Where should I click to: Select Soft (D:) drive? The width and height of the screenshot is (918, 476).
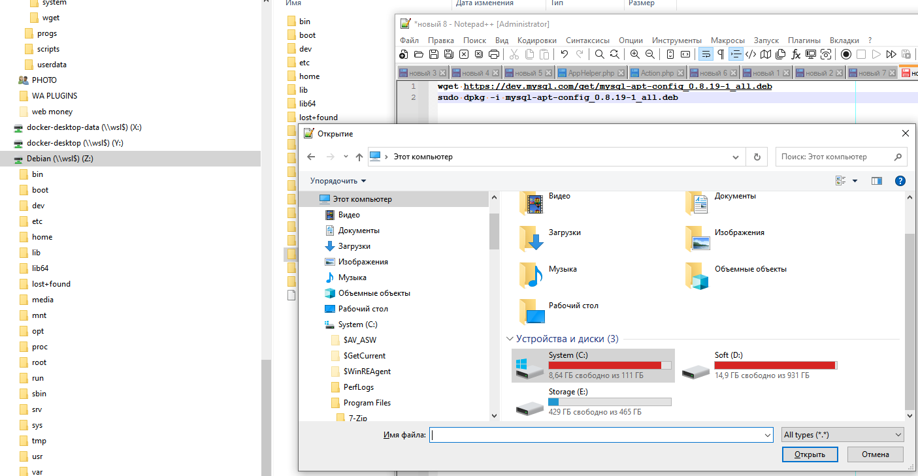point(759,366)
